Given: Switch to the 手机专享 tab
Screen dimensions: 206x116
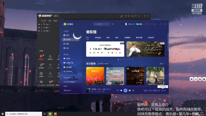Looking at the screenshot, I should [151, 38].
